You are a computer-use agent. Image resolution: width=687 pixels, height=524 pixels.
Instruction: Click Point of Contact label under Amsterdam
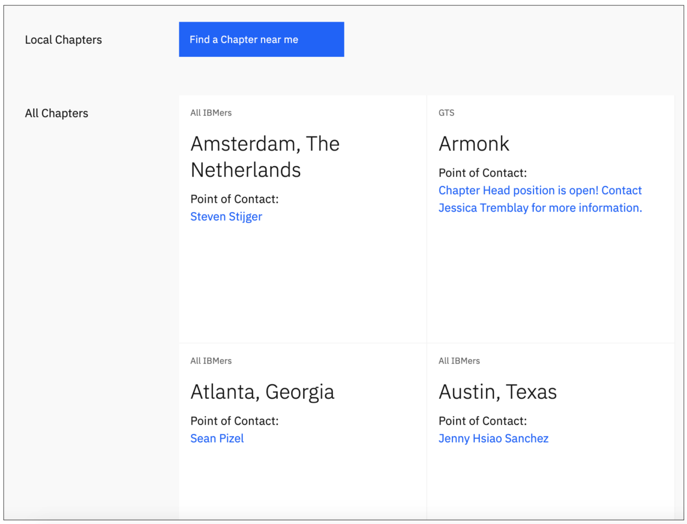click(x=234, y=199)
